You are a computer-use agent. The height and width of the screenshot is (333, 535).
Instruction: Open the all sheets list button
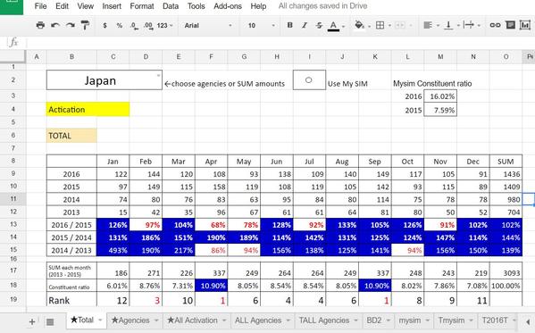click(x=50, y=321)
